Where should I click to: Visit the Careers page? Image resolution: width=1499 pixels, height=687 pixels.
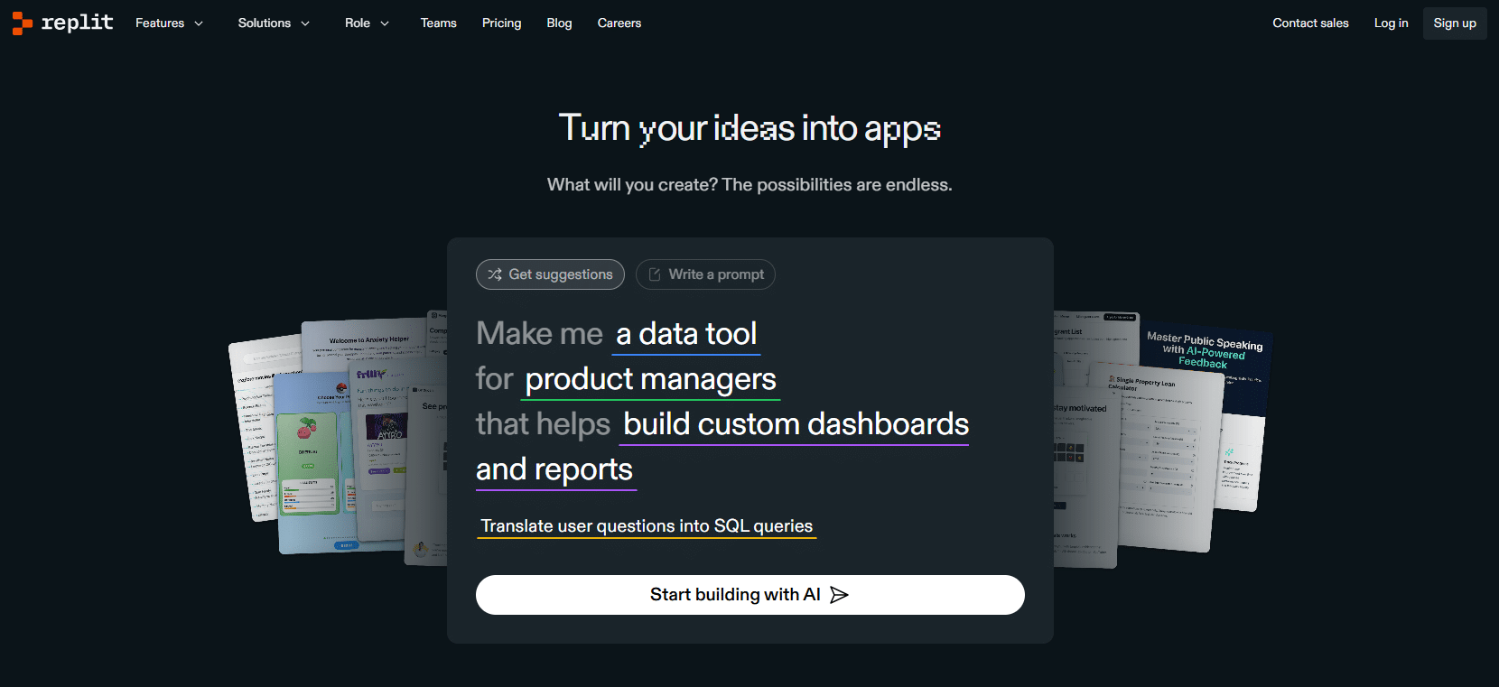(x=619, y=23)
